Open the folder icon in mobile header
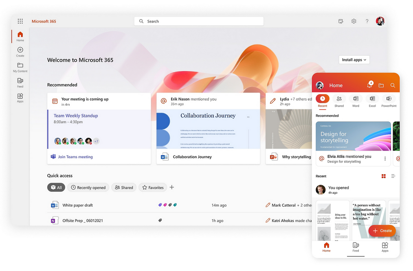This screenshot has width=413, height=271. [381, 85]
